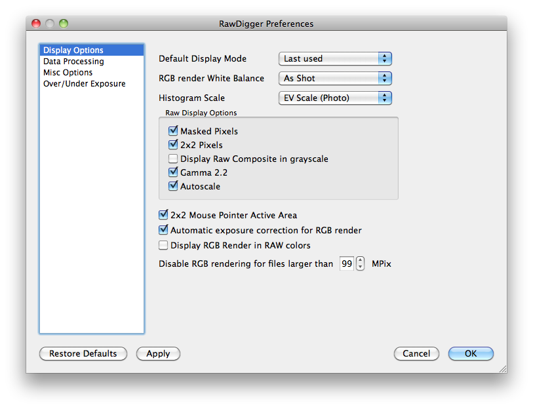Screen dimensions: 533x409
Task: Enable Display Raw Composite in grayscale
Action: [x=173, y=159]
